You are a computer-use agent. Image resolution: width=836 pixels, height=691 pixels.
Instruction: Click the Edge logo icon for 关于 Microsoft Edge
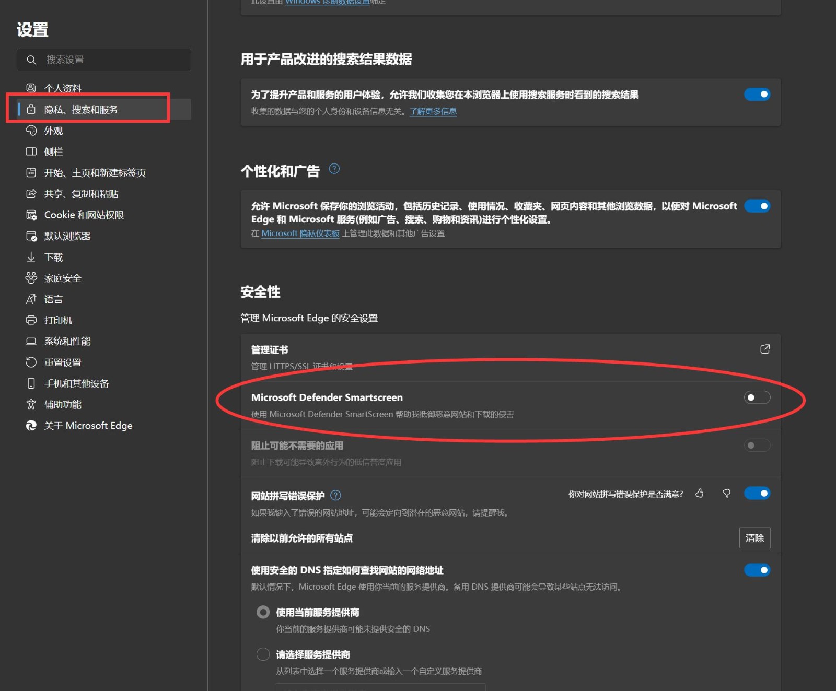pos(31,426)
